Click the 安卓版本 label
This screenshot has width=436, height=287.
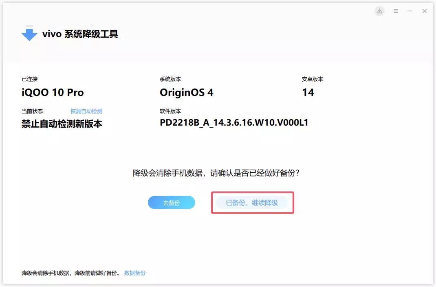313,79
